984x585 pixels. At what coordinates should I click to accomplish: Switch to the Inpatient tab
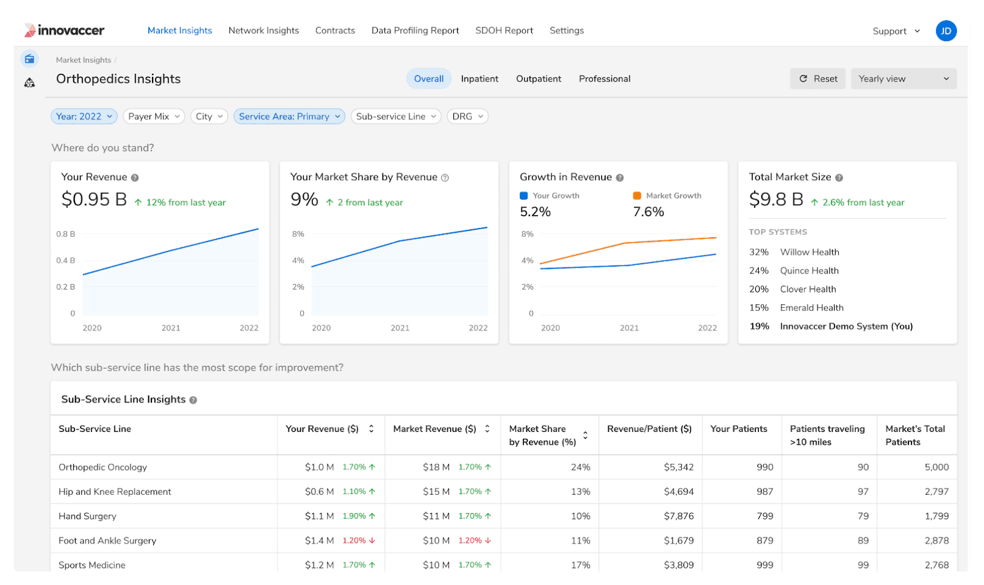pos(479,78)
